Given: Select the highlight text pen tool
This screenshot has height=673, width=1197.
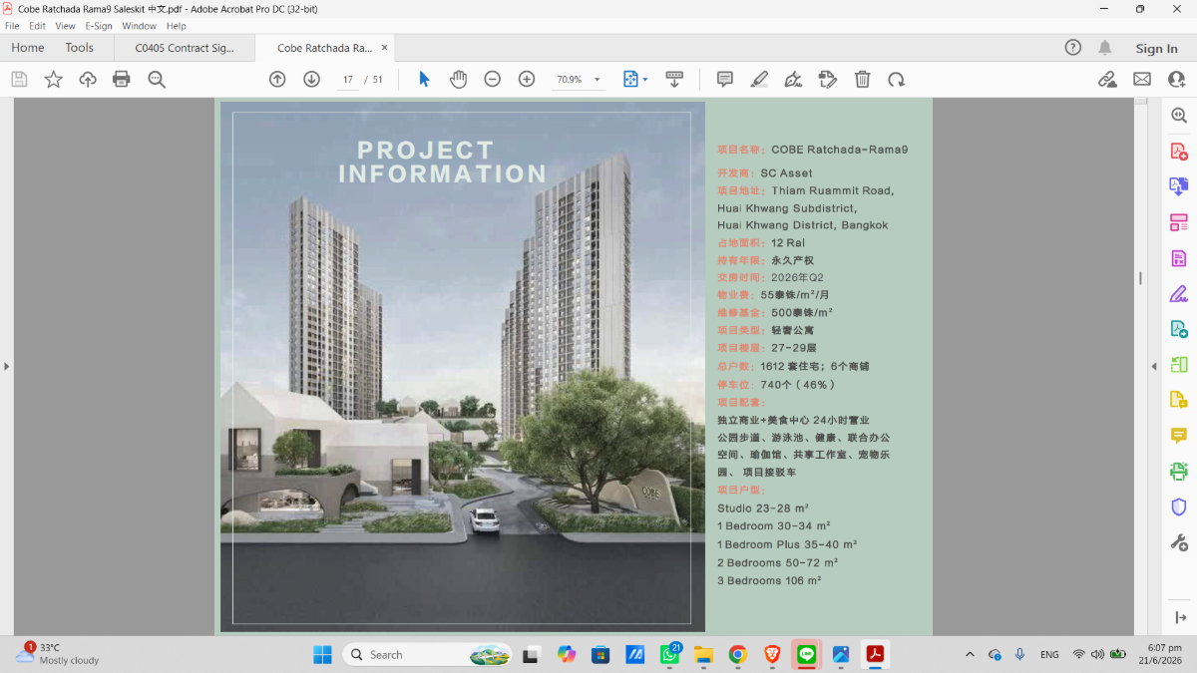Looking at the screenshot, I should (759, 80).
